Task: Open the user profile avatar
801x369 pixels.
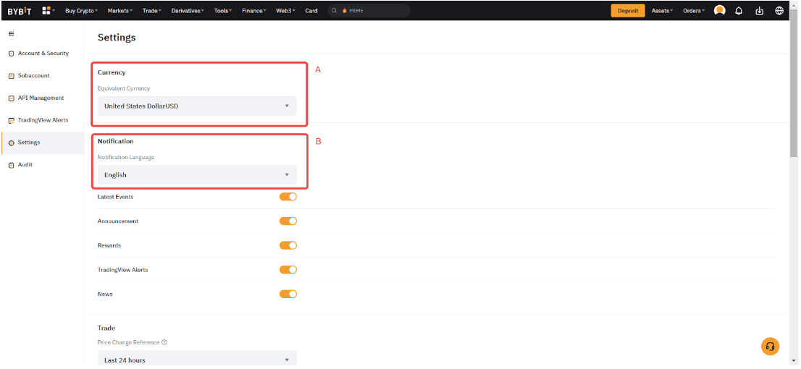Action: click(719, 11)
